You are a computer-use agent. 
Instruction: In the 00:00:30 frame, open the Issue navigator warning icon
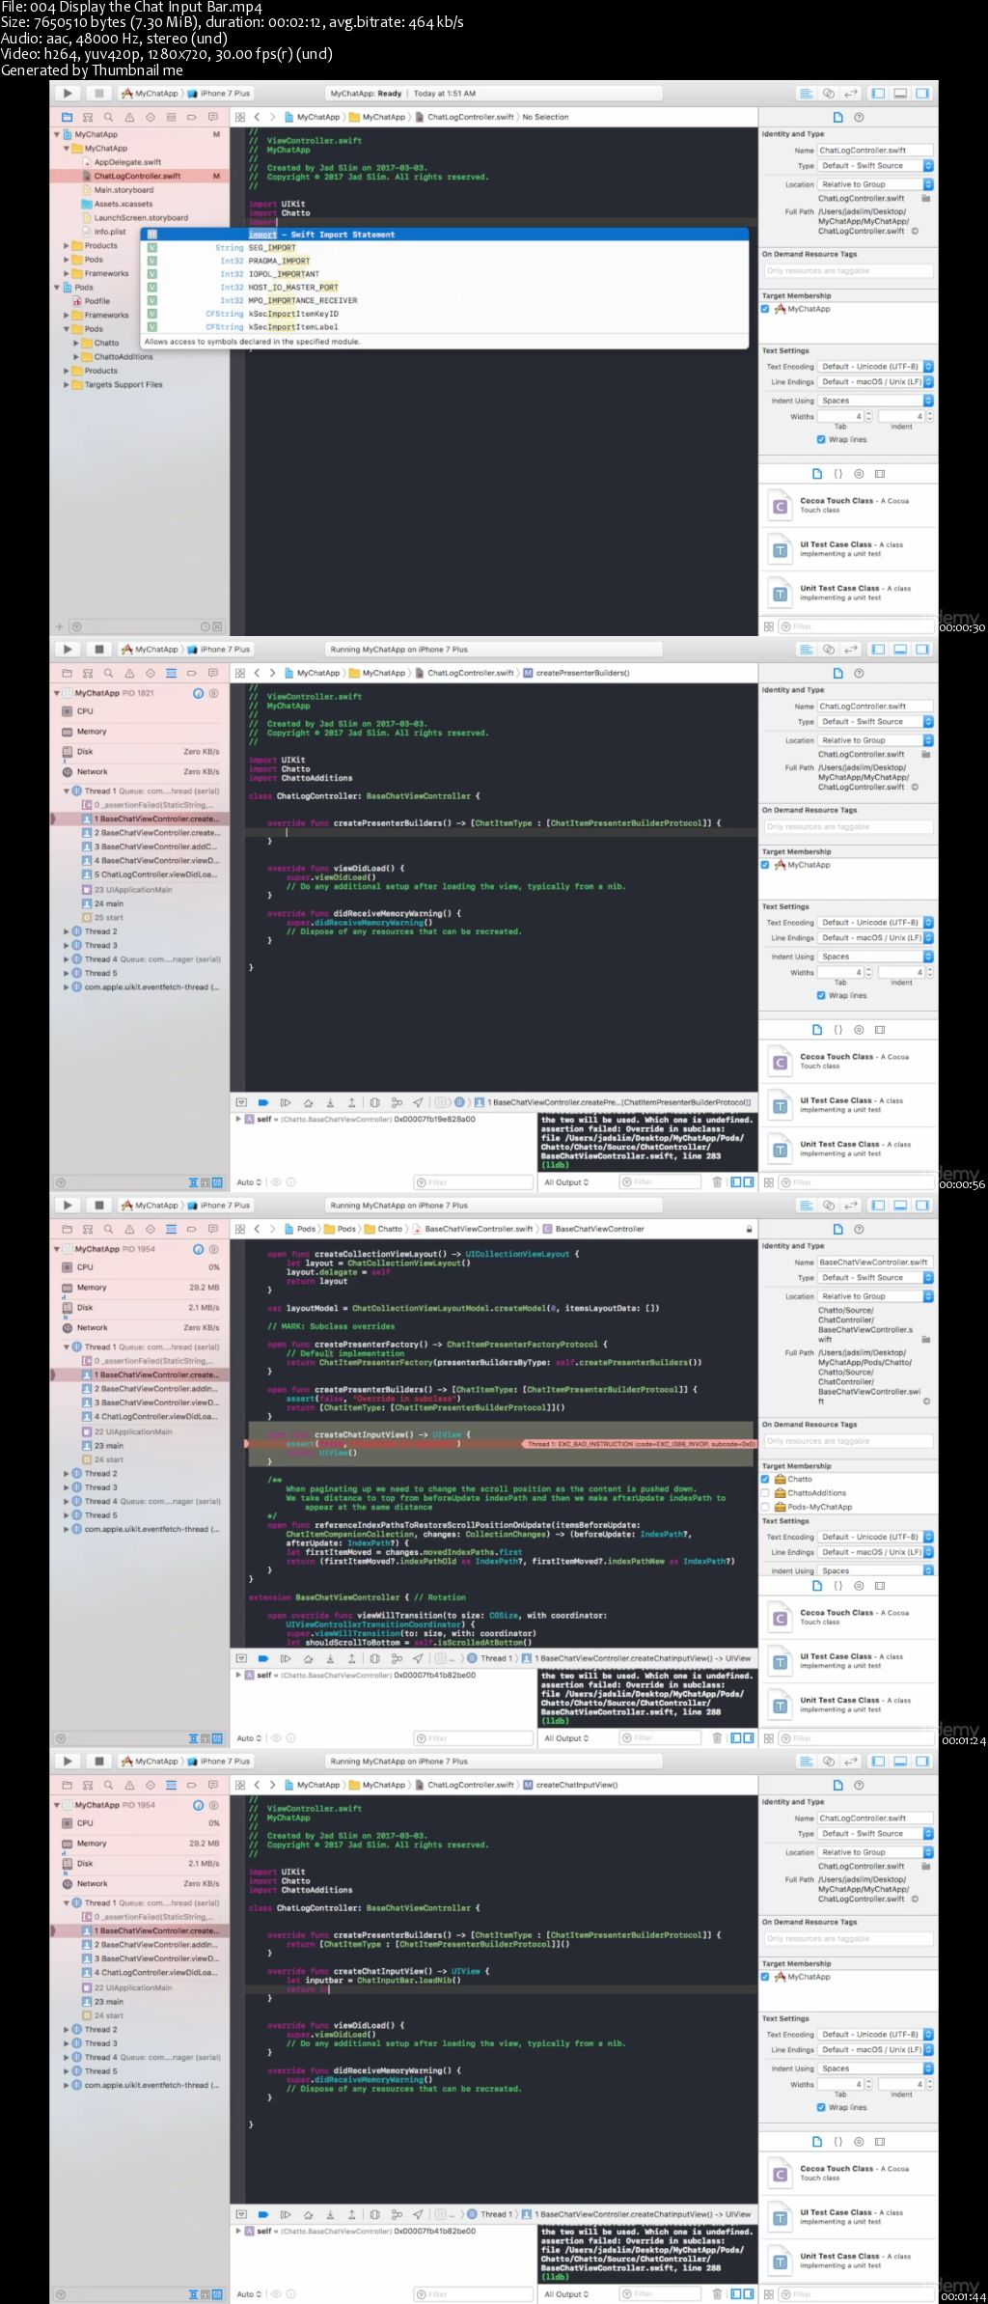pos(129,117)
